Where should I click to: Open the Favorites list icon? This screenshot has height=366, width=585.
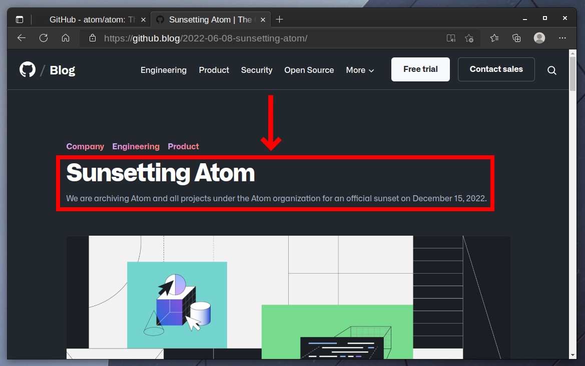point(494,38)
